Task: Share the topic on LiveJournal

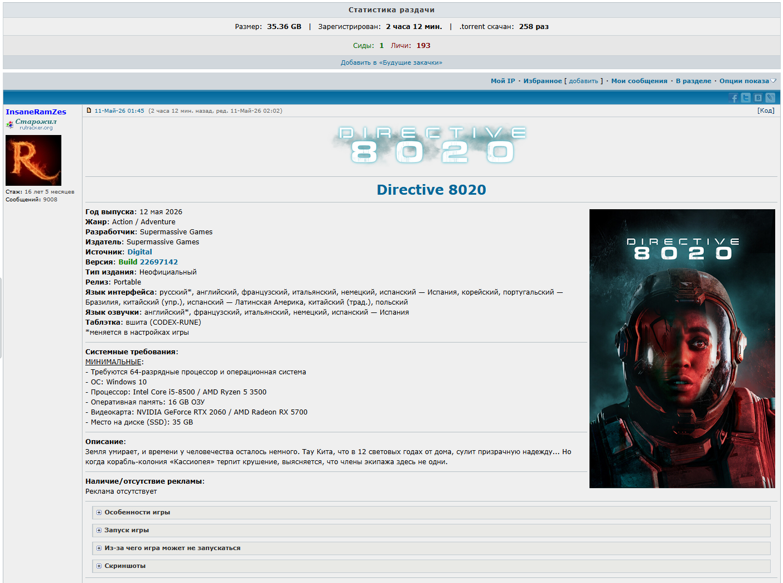Action: click(770, 98)
